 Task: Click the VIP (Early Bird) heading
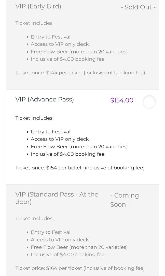click(38, 6)
